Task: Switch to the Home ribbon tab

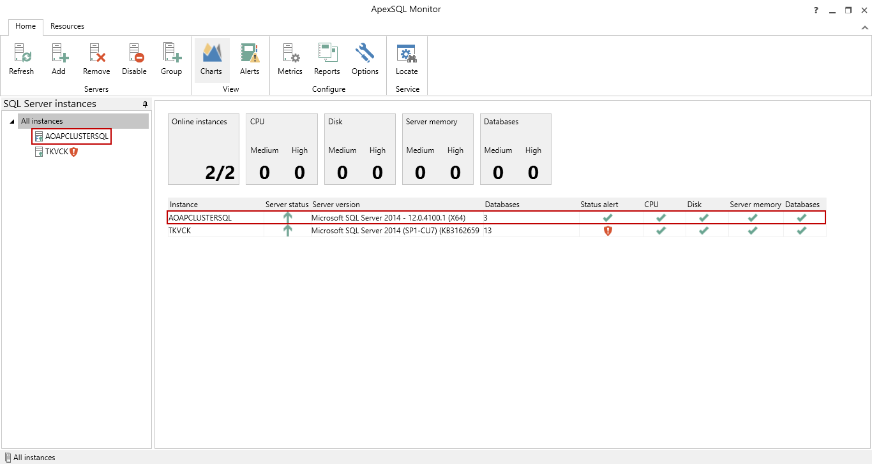Action: 26,27
